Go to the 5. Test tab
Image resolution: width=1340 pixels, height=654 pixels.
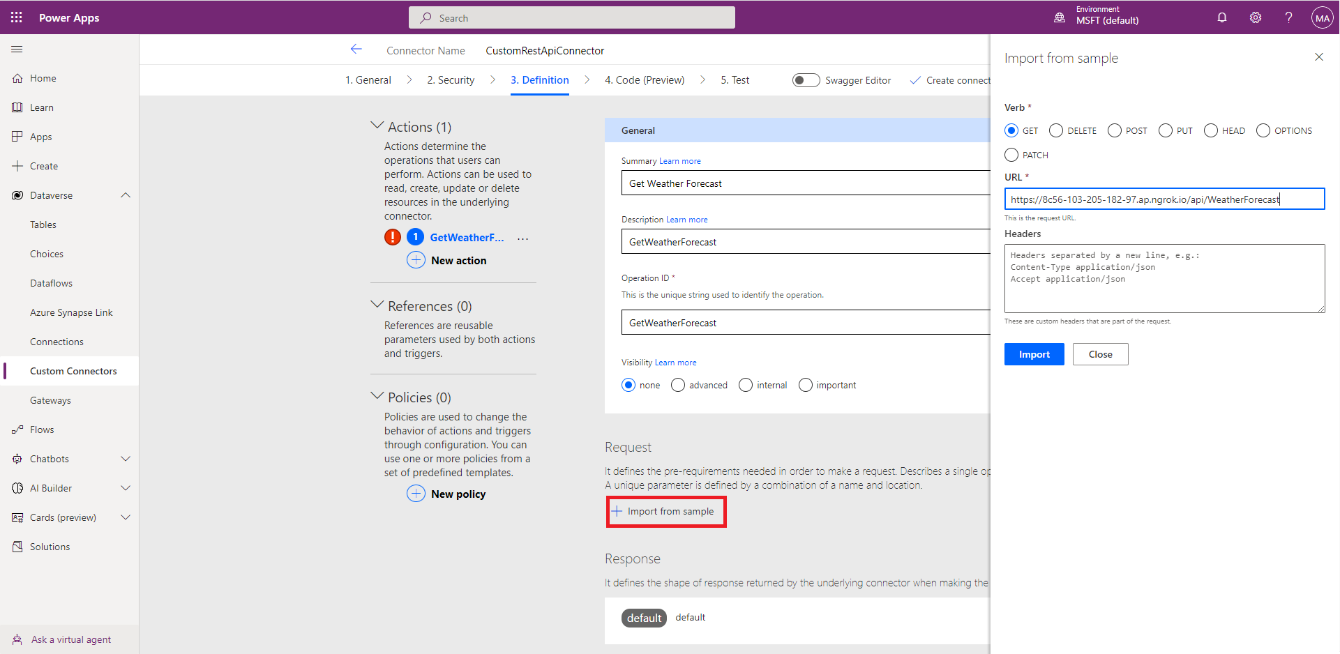coord(735,80)
